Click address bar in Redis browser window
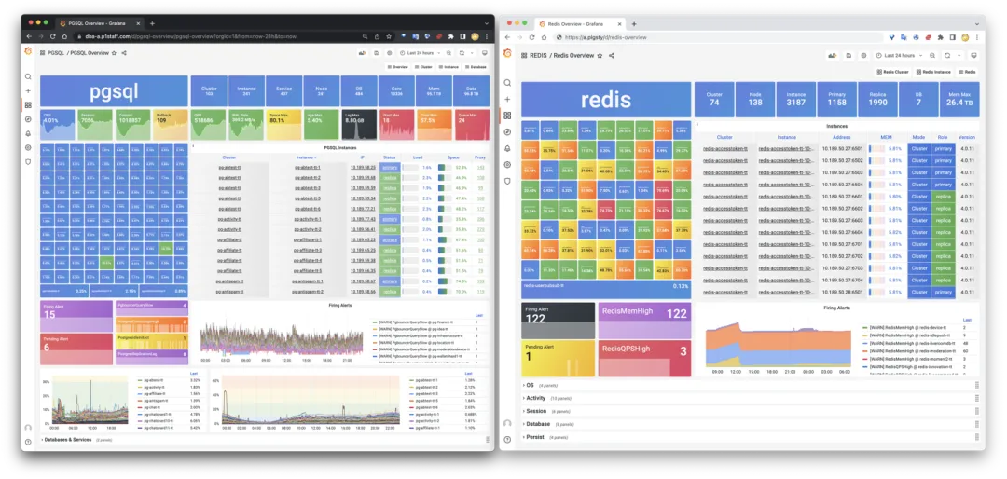1007x479 pixels. tap(716, 37)
